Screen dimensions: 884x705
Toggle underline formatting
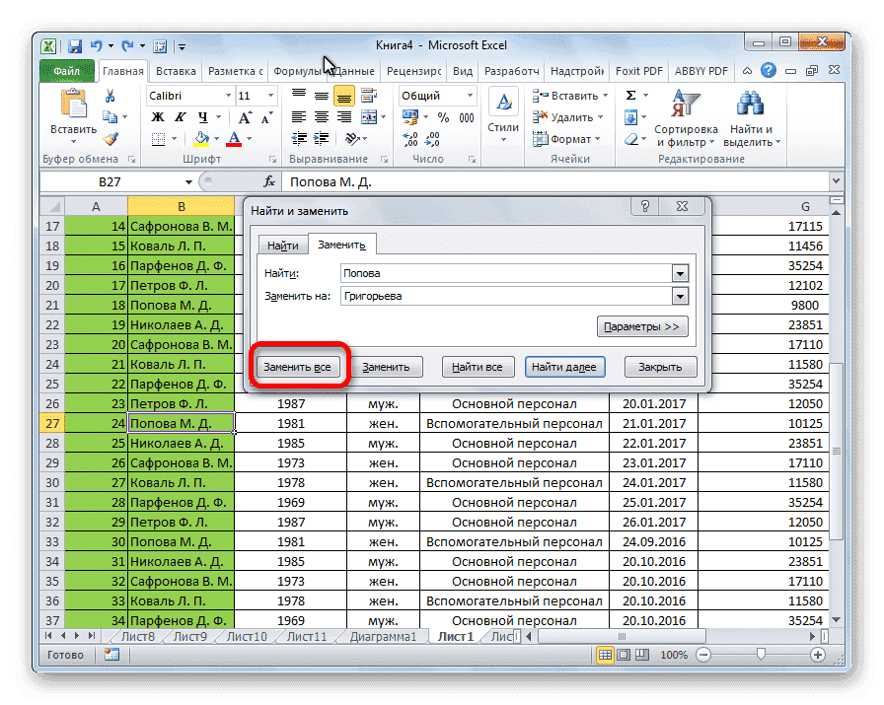pos(204,116)
